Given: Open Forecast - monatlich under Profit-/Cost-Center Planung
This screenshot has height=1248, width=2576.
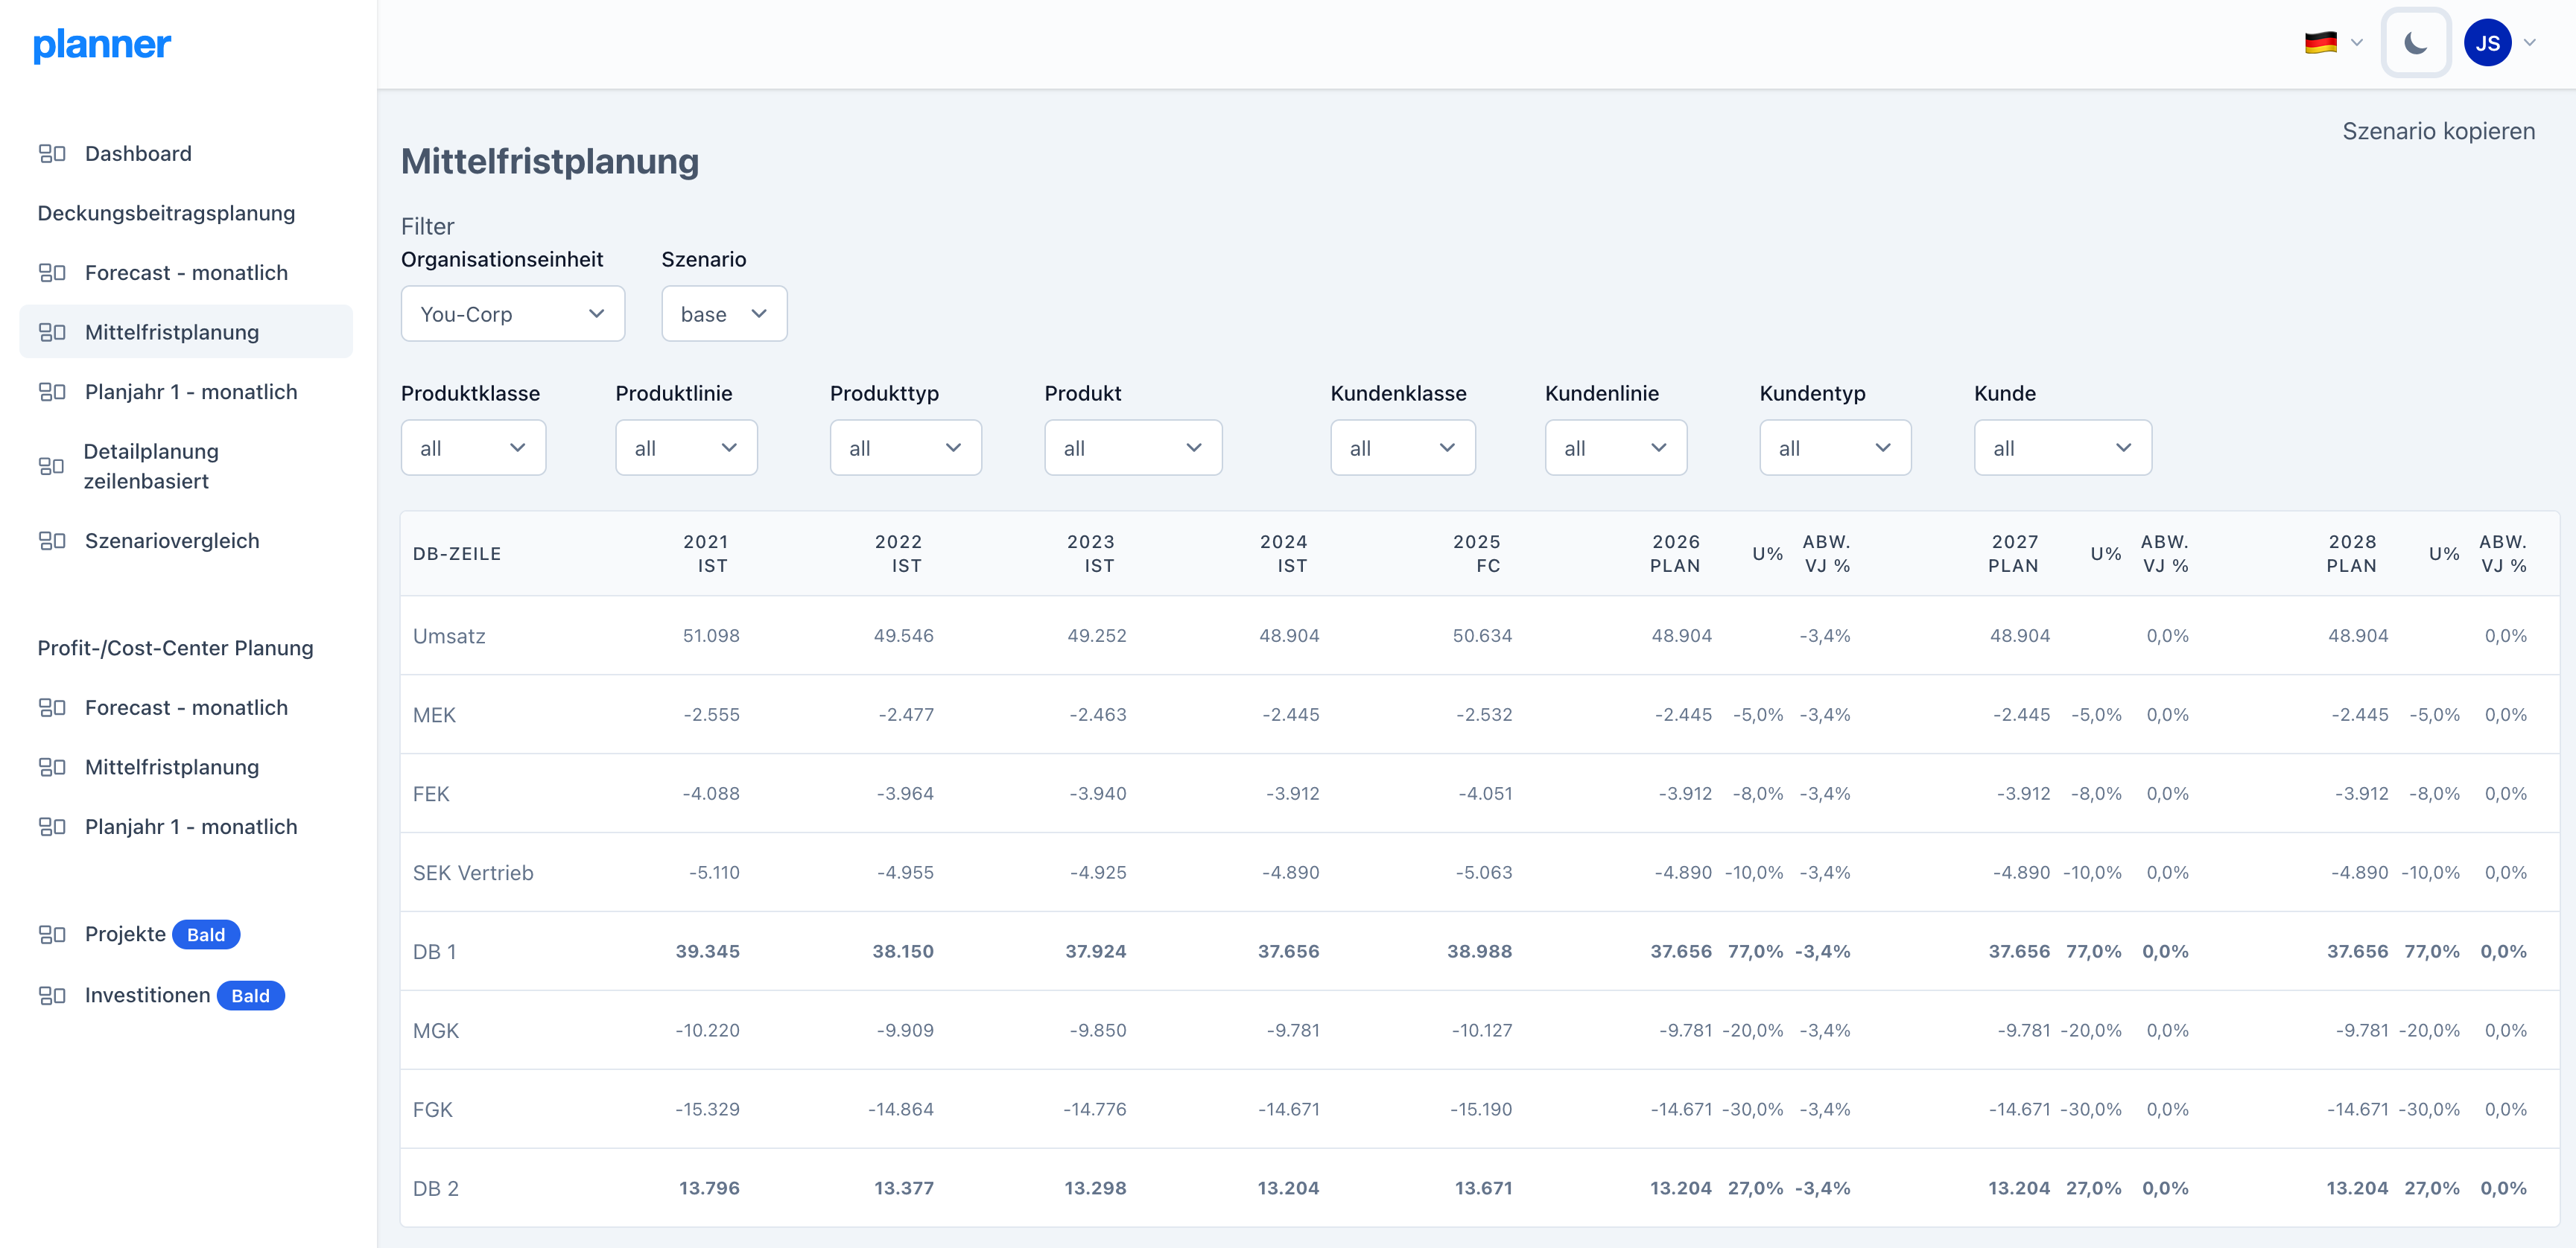Looking at the screenshot, I should (186, 707).
